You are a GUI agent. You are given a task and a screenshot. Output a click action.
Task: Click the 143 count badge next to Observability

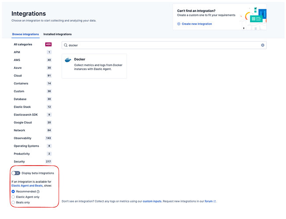(48, 138)
